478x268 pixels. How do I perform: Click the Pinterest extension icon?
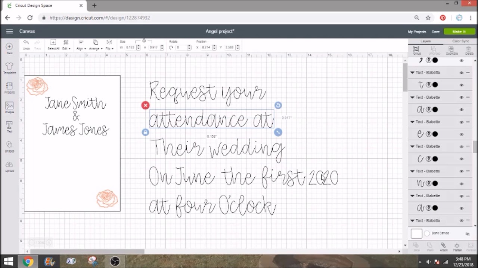pos(443,17)
